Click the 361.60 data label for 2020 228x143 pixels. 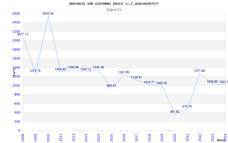click(174, 112)
